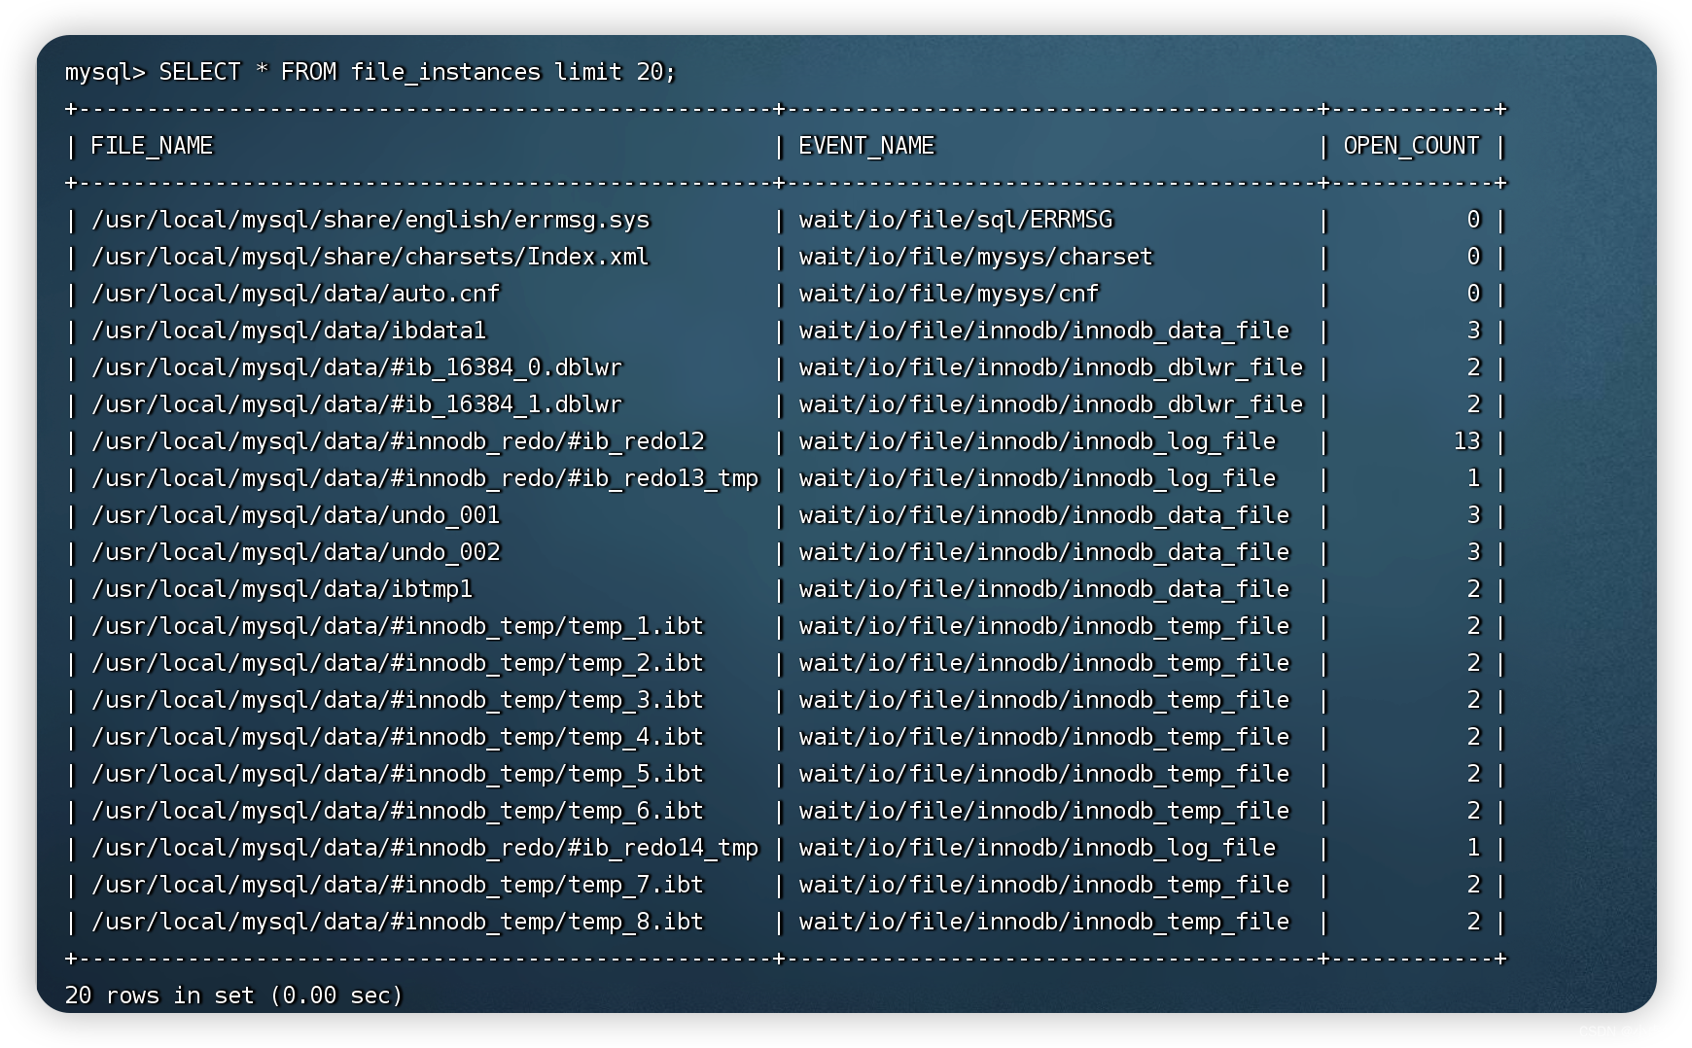Click the innodb_data_file event for undo_001
Screen dimensions: 1692x1048
(x=1044, y=515)
